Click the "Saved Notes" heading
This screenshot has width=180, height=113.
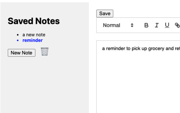pos(33,21)
